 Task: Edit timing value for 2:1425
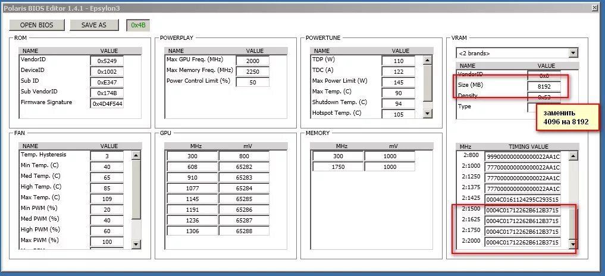(523, 199)
